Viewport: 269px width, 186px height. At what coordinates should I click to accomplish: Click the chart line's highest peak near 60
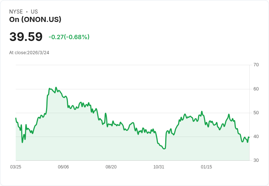[x=56, y=88]
